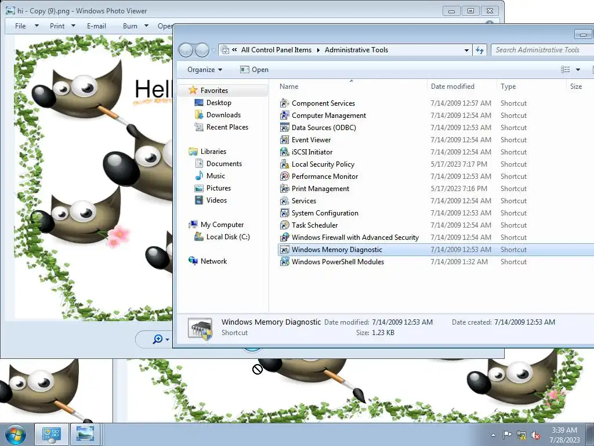Image resolution: width=594 pixels, height=446 pixels.
Task: Open the view options dropdown arrow
Action: 578,70
